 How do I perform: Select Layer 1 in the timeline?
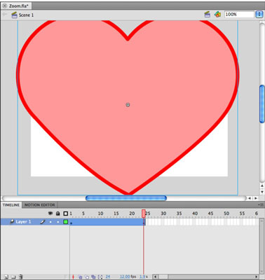23,222
